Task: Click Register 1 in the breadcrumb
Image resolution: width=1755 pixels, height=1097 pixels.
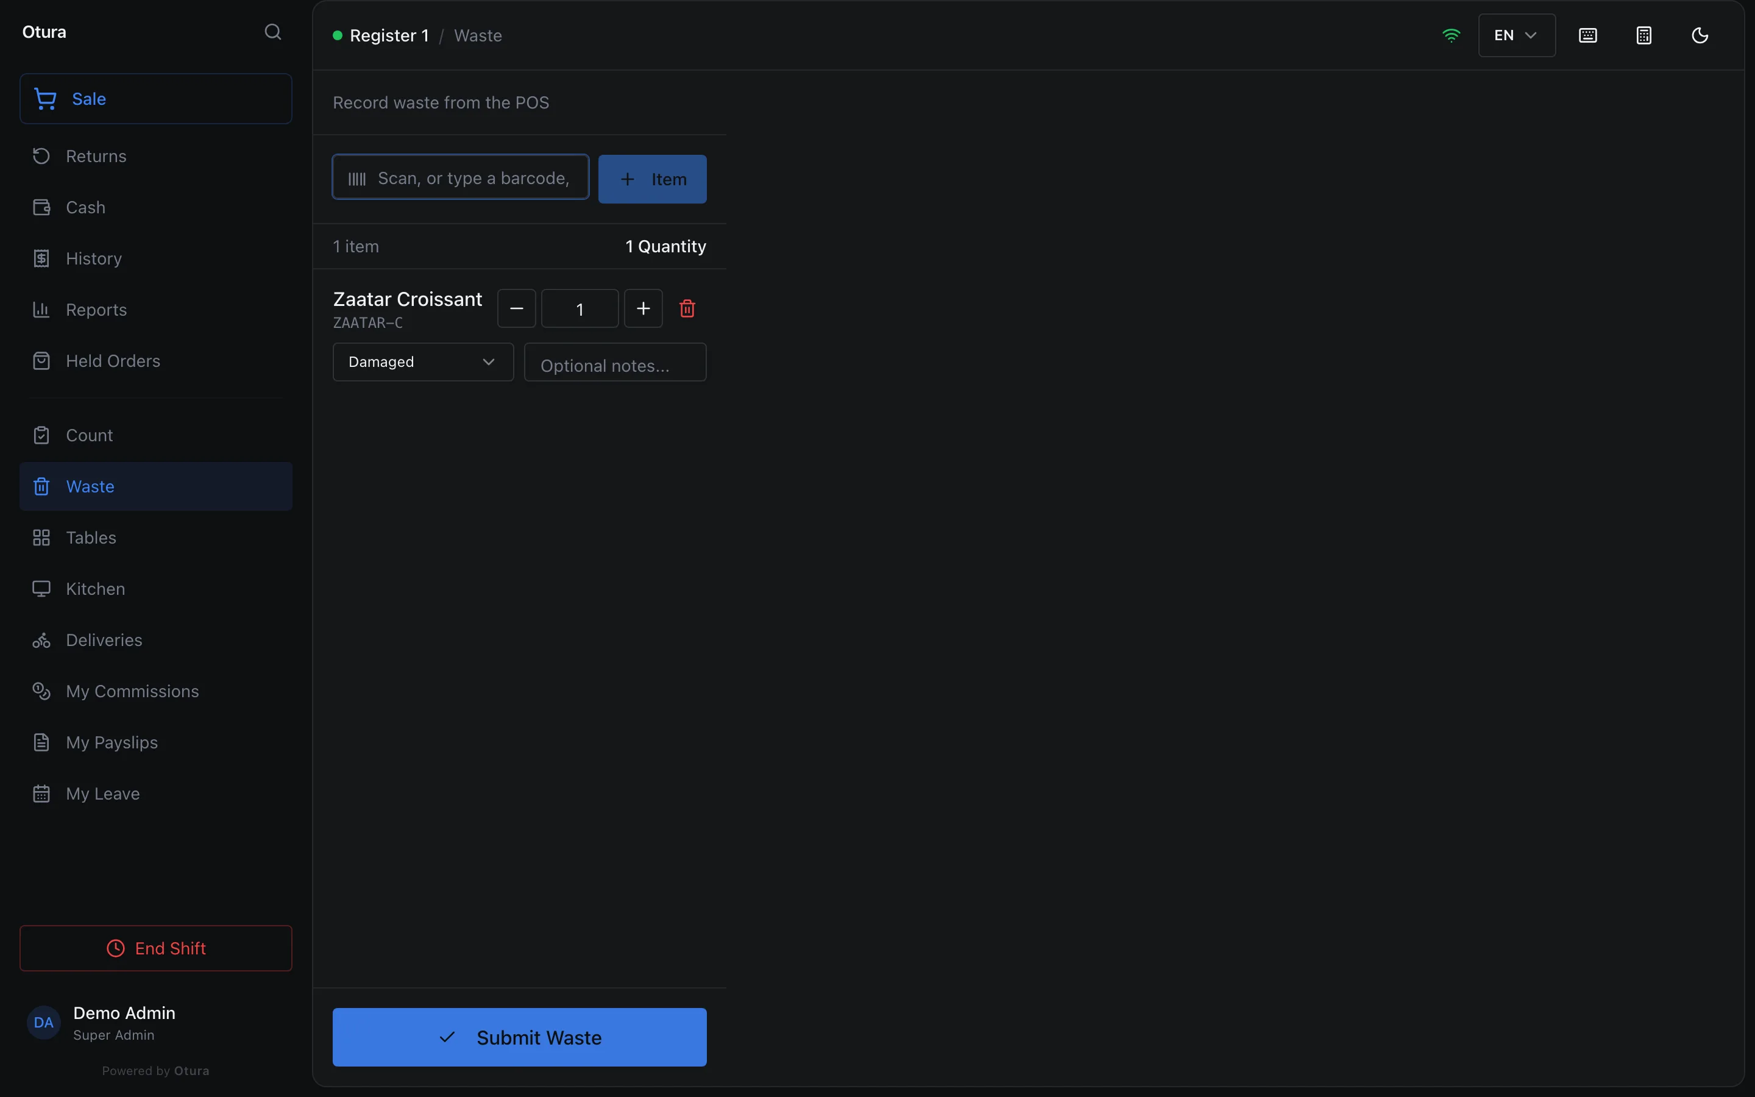Action: point(389,35)
